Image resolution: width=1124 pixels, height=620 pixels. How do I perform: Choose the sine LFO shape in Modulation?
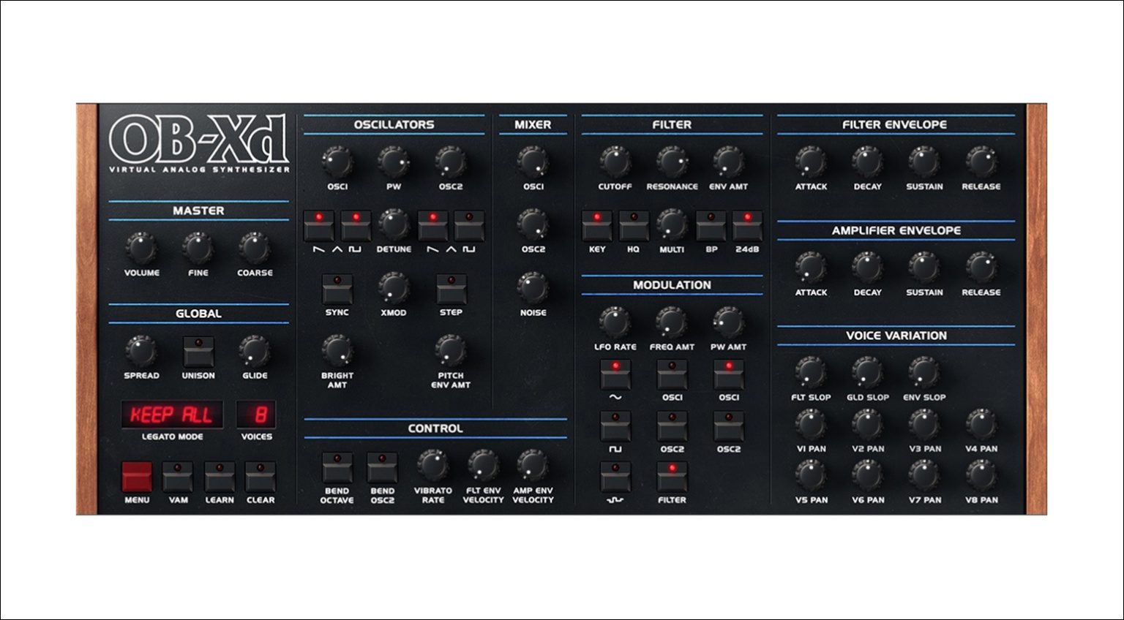pyautogui.click(x=615, y=376)
